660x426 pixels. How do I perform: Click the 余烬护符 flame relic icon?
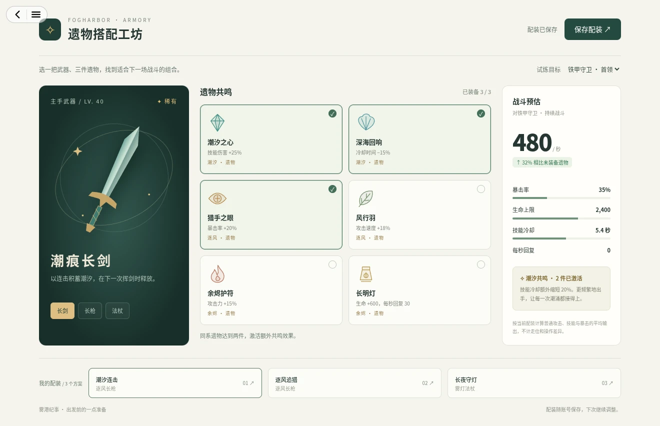[217, 274]
